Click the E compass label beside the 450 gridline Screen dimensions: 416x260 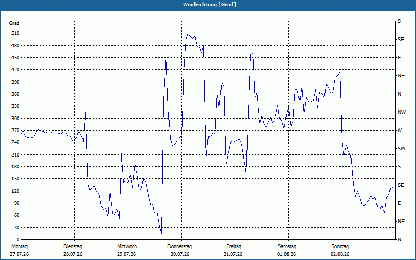(x=399, y=58)
